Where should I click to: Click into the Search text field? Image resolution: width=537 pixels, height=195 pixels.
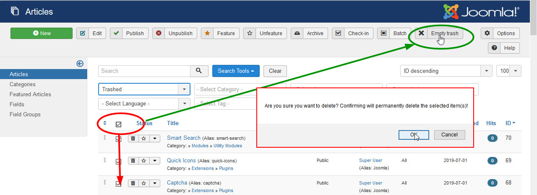pyautogui.click(x=144, y=71)
